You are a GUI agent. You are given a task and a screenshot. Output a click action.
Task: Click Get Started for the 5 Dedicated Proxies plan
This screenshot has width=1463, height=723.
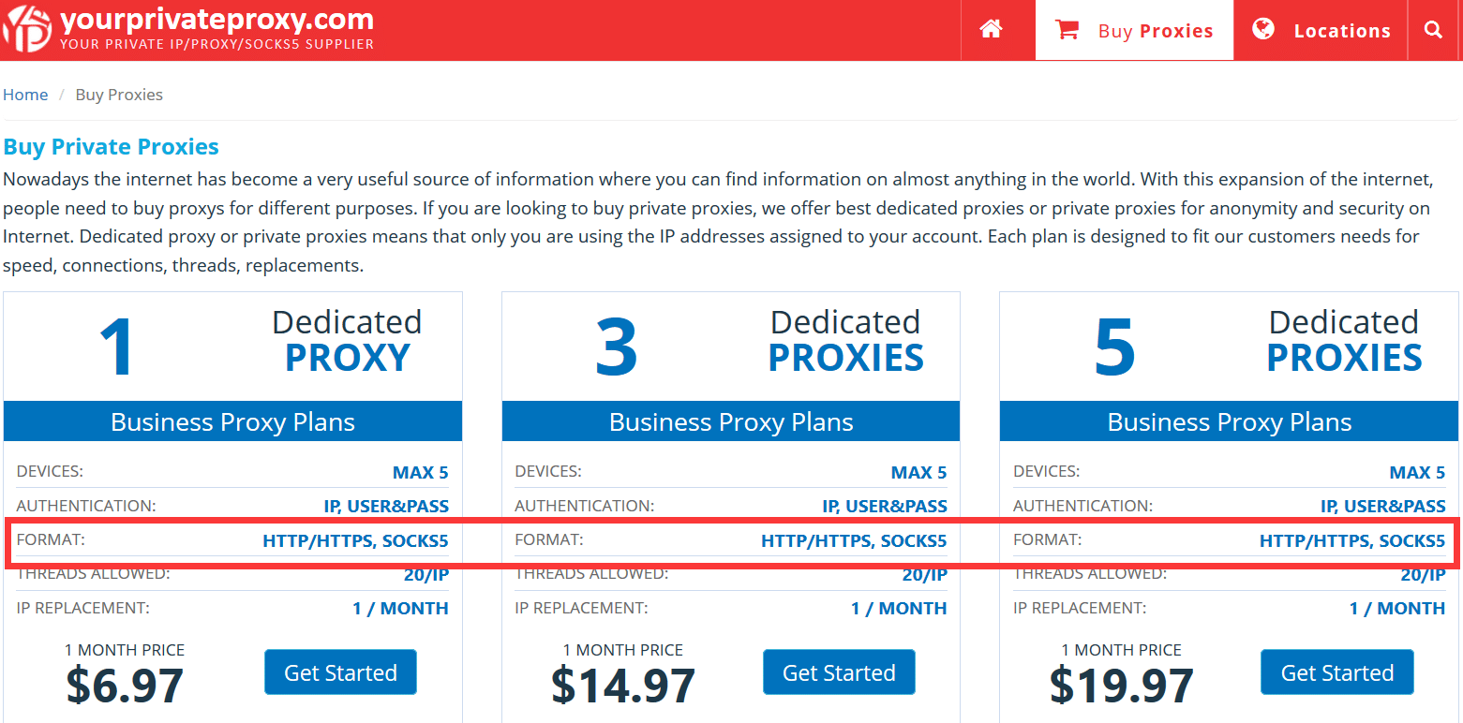pyautogui.click(x=1337, y=671)
